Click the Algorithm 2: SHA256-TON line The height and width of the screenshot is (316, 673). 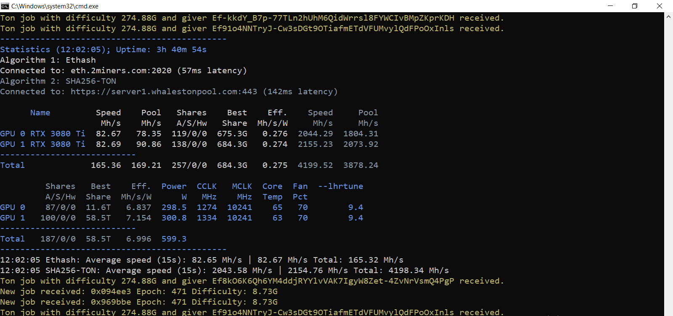(58, 81)
